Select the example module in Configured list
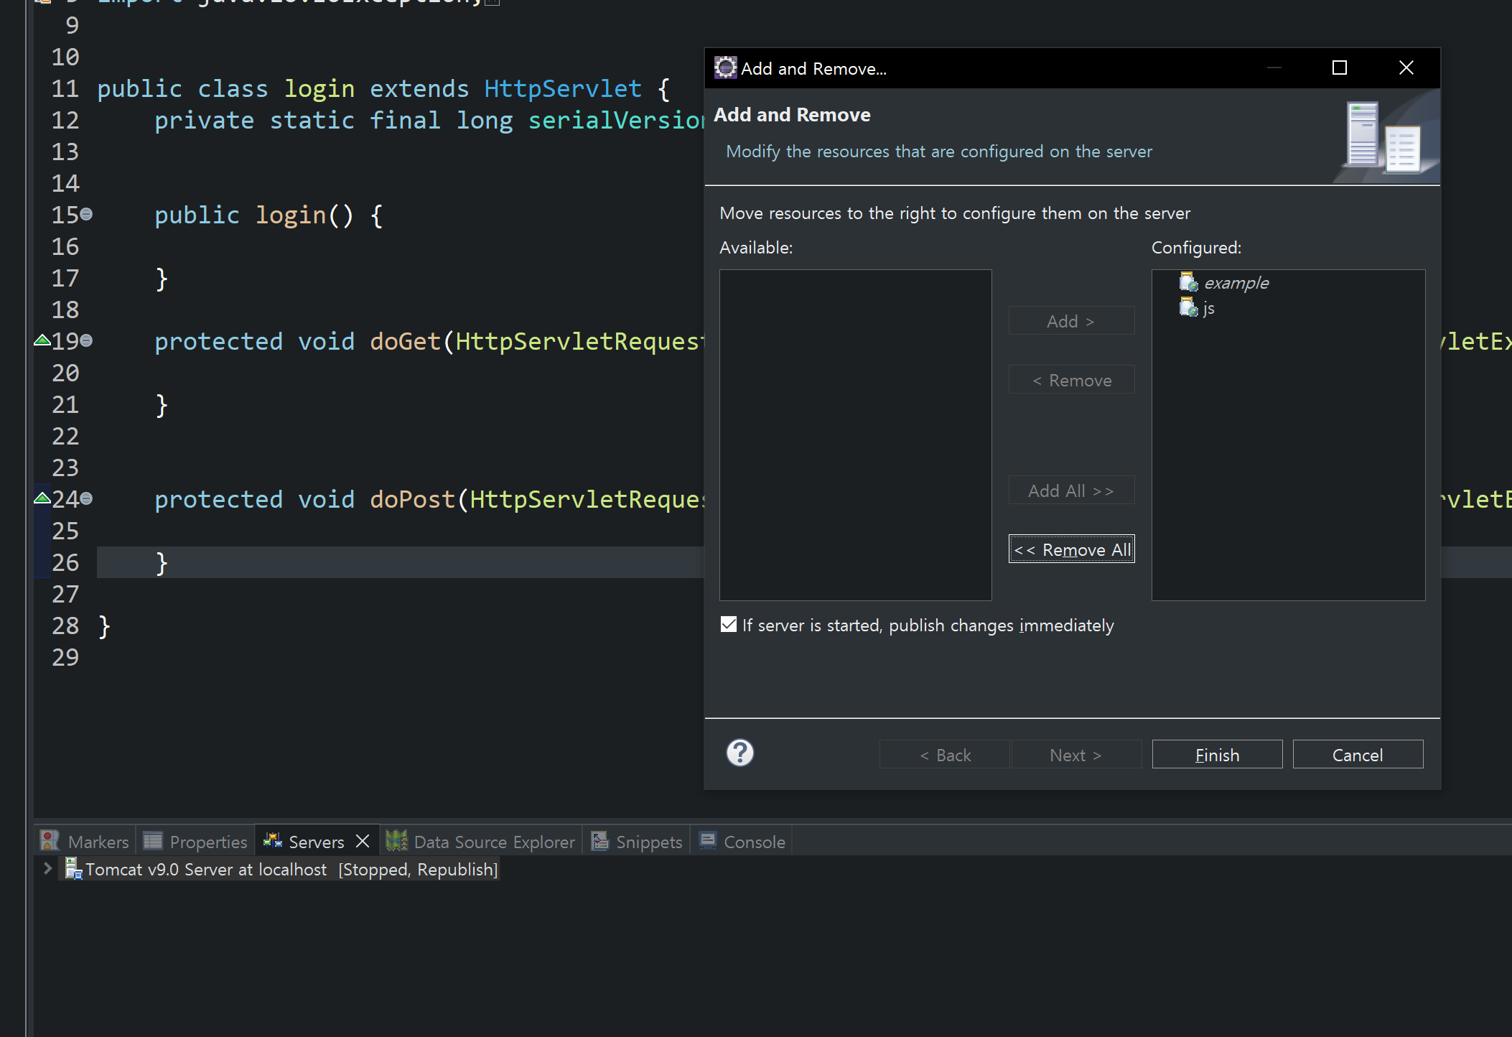This screenshot has height=1037, width=1512. (1235, 283)
